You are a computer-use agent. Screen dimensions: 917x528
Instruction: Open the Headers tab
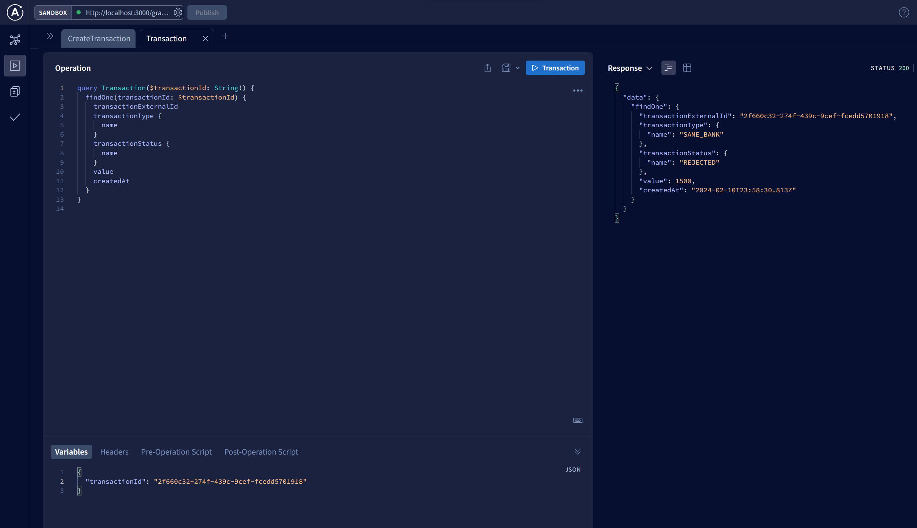tap(114, 452)
